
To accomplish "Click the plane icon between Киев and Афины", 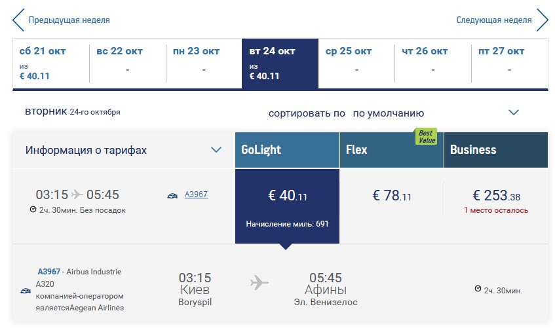I will click(259, 283).
